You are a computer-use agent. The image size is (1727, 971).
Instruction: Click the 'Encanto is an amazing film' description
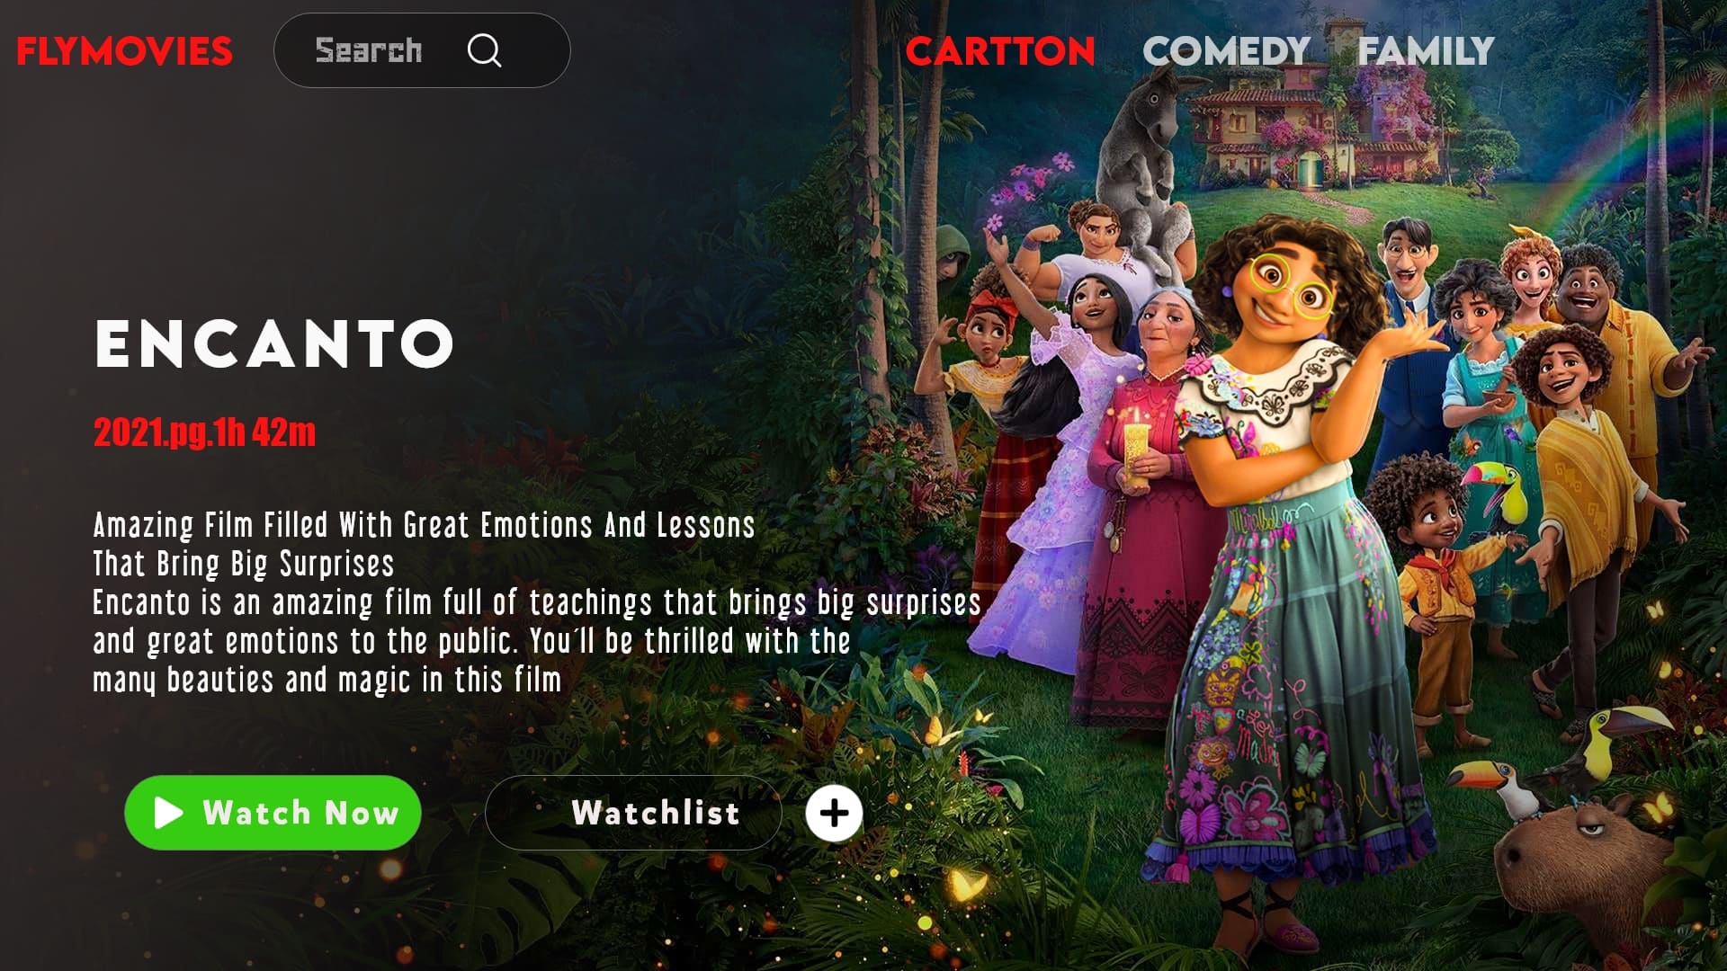point(537,641)
